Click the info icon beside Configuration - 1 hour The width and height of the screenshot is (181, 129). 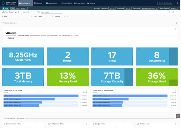click(48, 124)
